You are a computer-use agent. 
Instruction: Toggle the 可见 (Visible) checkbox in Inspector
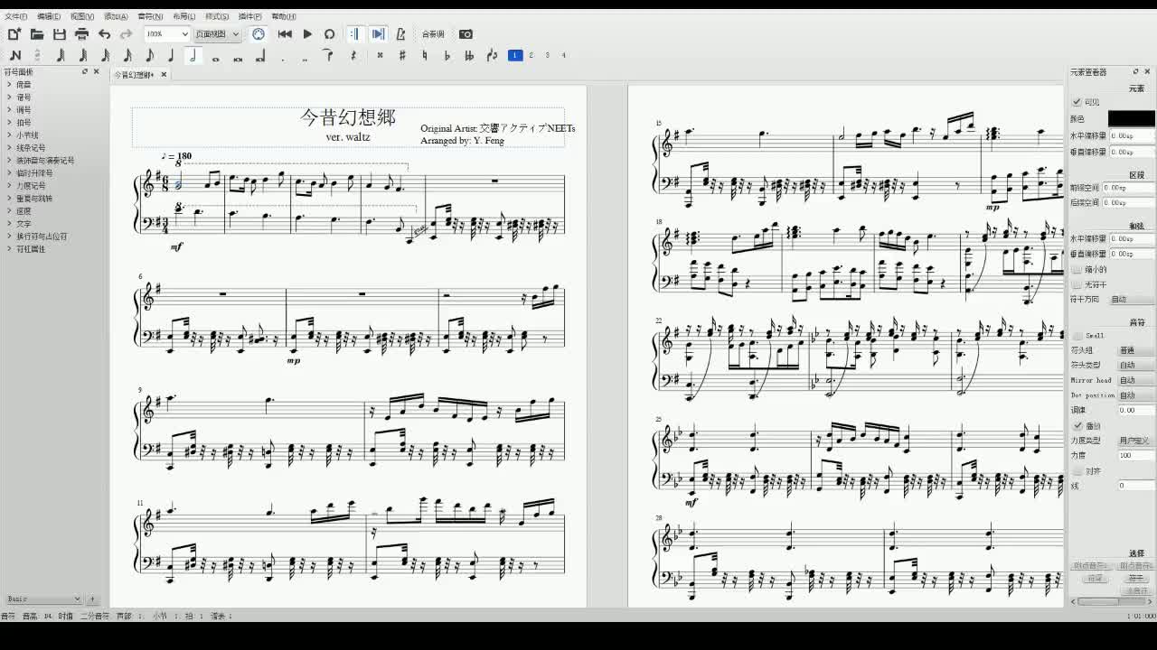1077,103
